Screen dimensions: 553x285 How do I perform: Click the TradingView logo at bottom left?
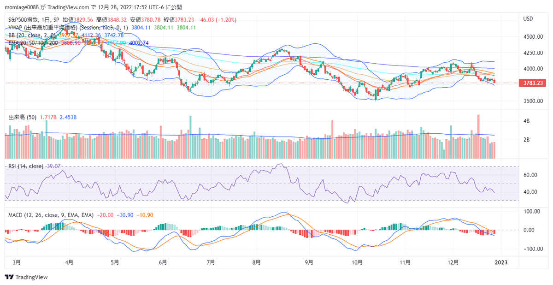click(x=26, y=277)
